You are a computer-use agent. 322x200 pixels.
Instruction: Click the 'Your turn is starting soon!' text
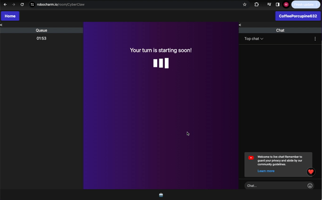(161, 50)
